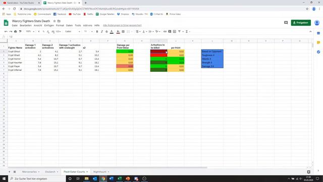Open the Google Sheets home icon
Image resolution: width=323 pixels, height=182 pixels.
click(x=6, y=23)
